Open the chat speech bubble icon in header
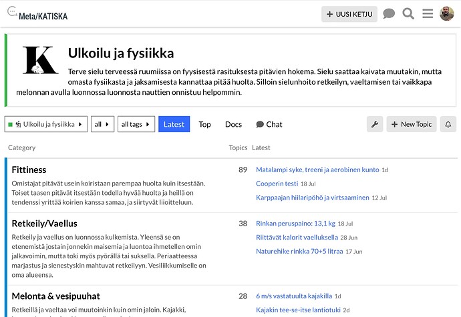Screen dimensions: 461x317 click(x=389, y=14)
